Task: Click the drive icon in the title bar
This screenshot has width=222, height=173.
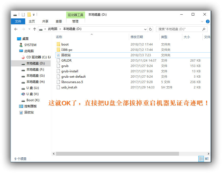Action: point(15,15)
